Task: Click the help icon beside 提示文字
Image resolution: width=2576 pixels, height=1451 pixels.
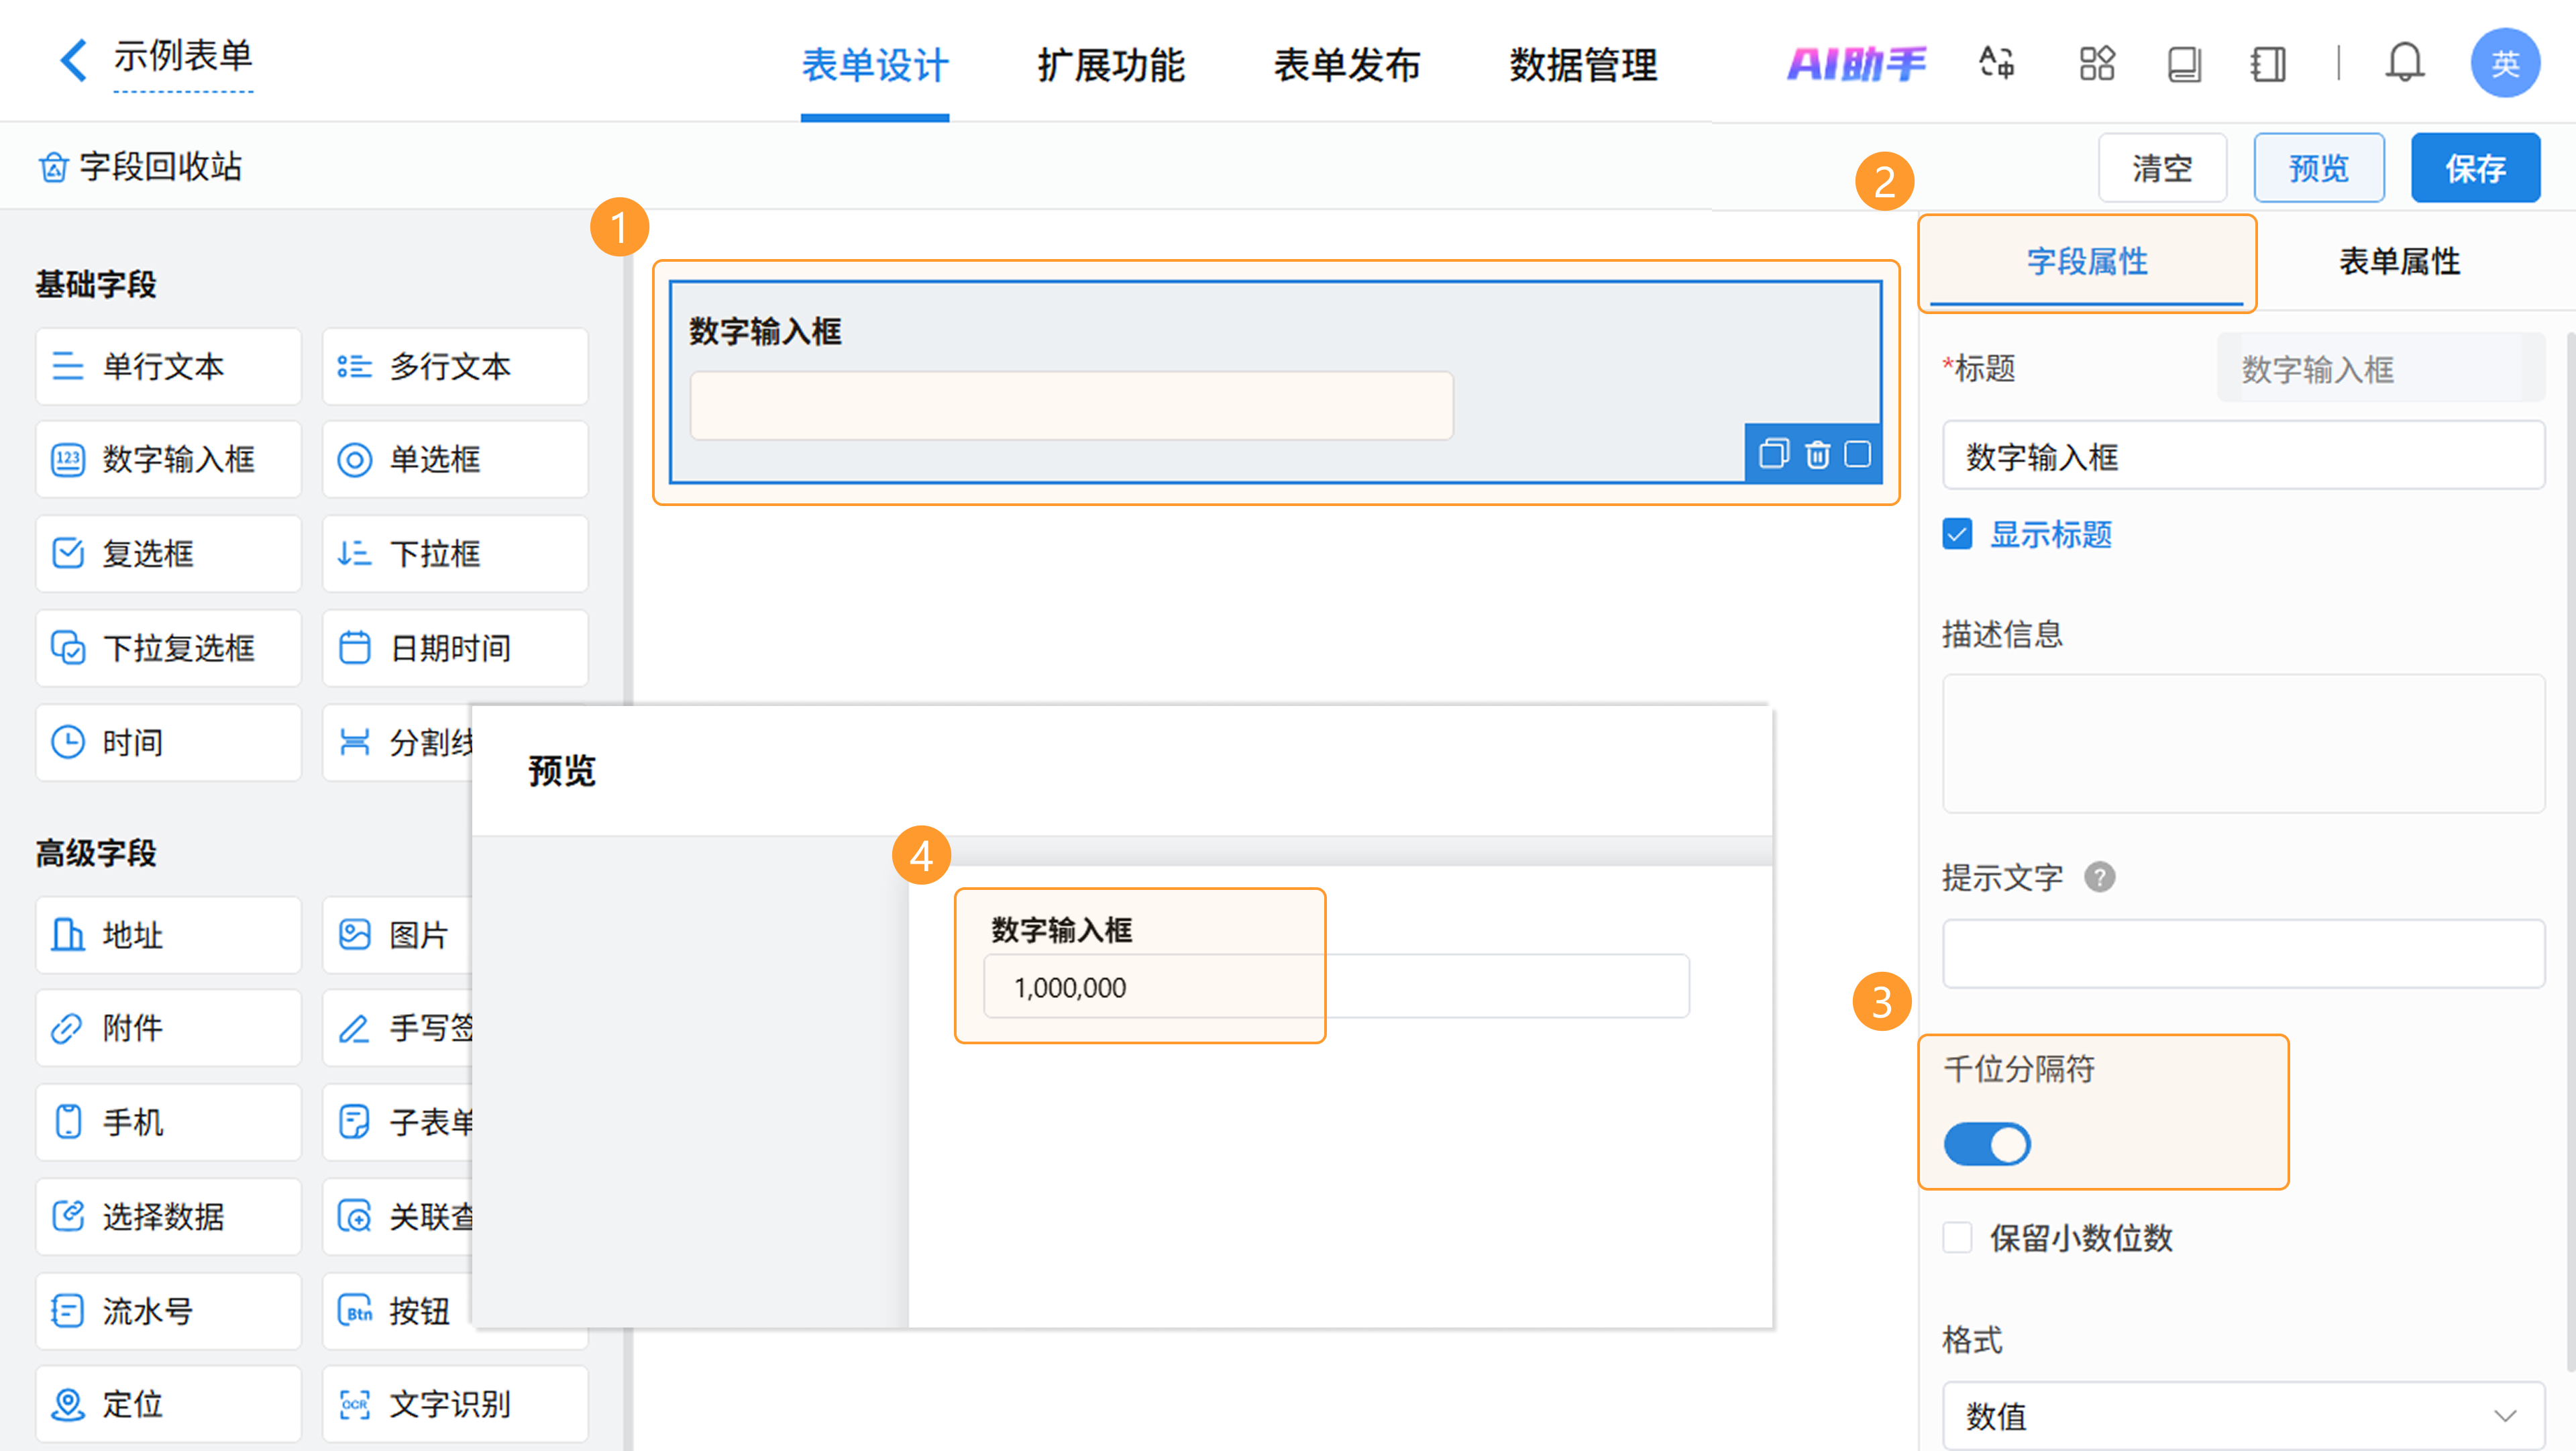Action: 2099,878
